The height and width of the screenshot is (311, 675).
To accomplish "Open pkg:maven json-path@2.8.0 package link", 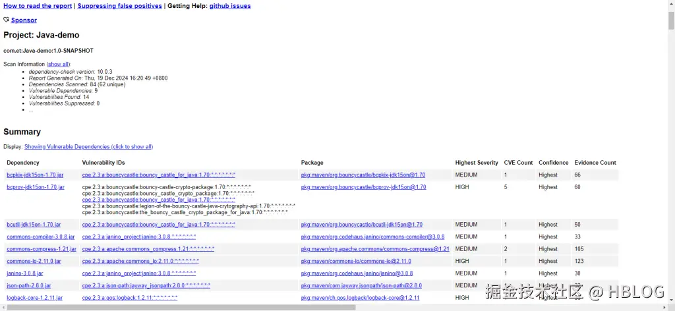I will (x=361, y=285).
